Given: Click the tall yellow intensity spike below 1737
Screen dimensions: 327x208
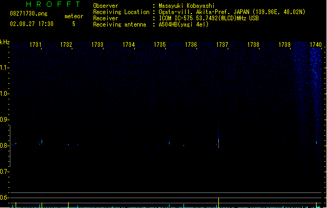Looking at the screenshot, I should [218, 203].
